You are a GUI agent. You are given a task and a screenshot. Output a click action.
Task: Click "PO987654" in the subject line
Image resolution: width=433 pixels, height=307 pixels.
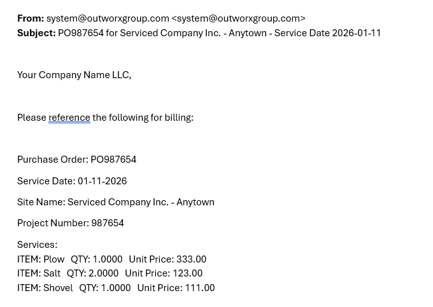point(80,33)
